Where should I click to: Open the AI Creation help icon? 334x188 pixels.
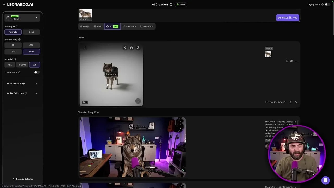(171, 4)
